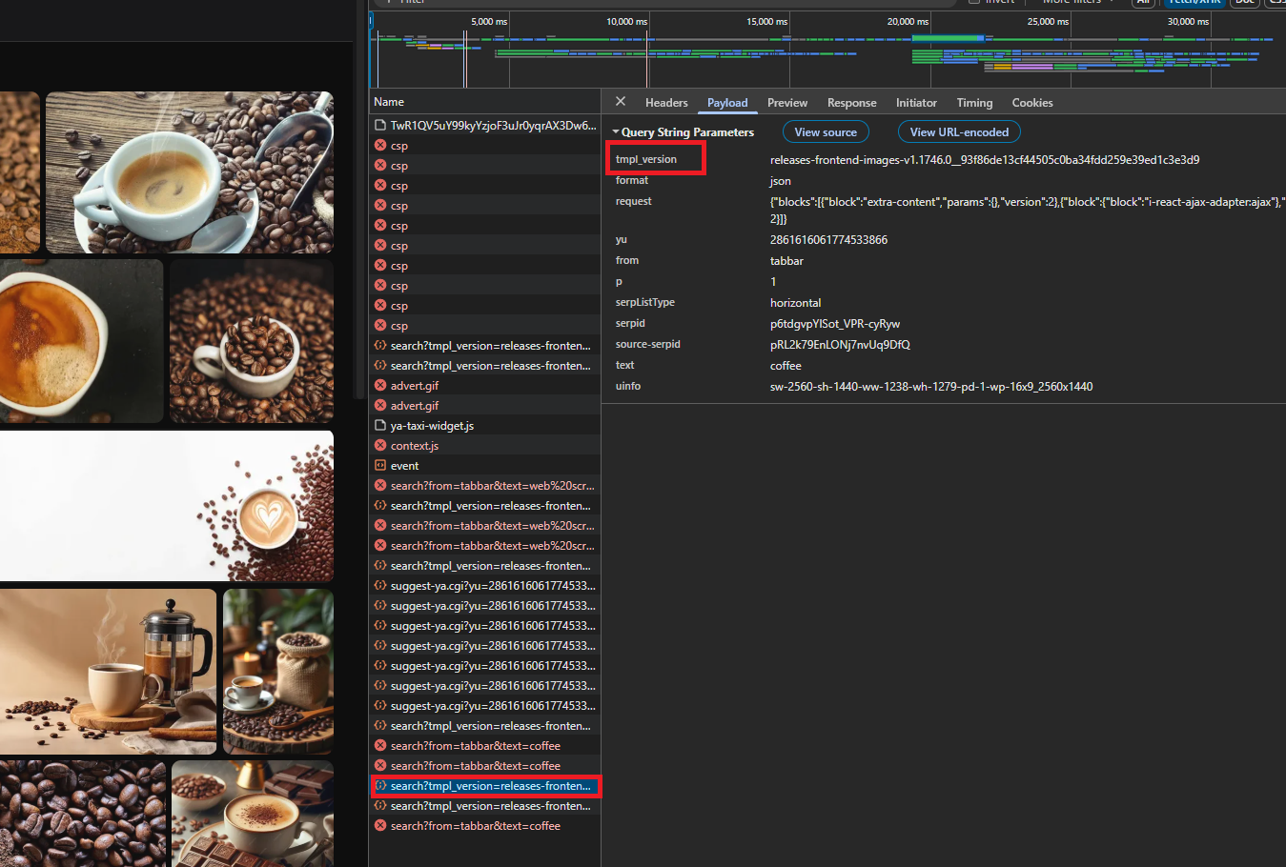
Task: Close the request details pane
Action: coord(621,102)
